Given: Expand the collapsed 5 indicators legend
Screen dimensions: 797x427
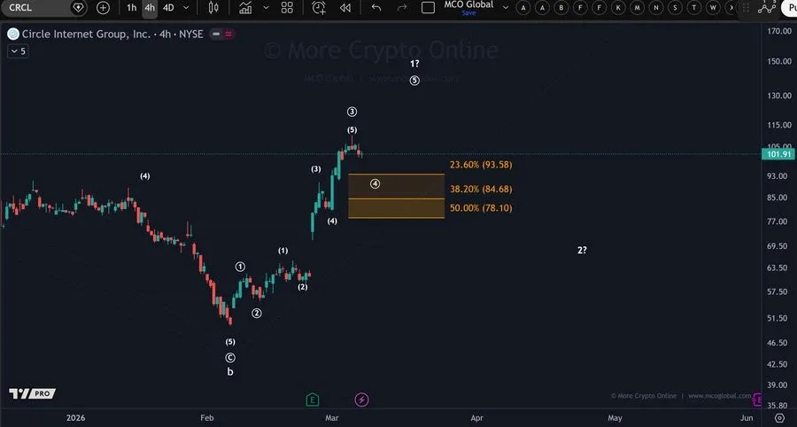Looking at the screenshot, I should [18, 50].
